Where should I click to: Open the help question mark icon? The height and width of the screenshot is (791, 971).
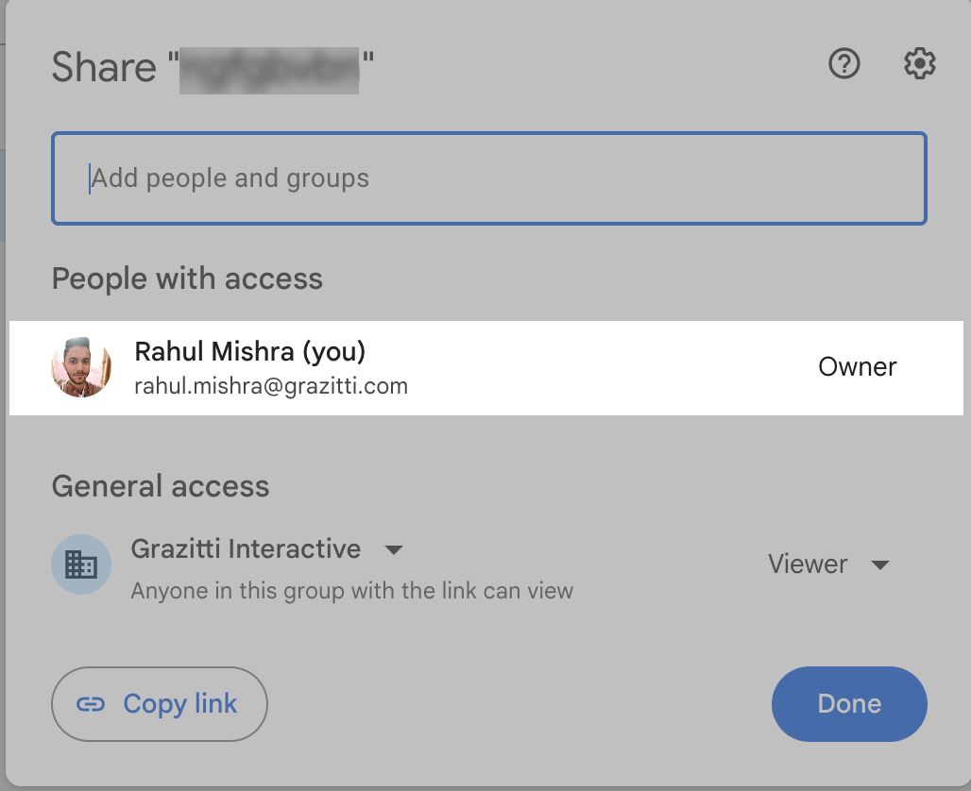pyautogui.click(x=844, y=64)
